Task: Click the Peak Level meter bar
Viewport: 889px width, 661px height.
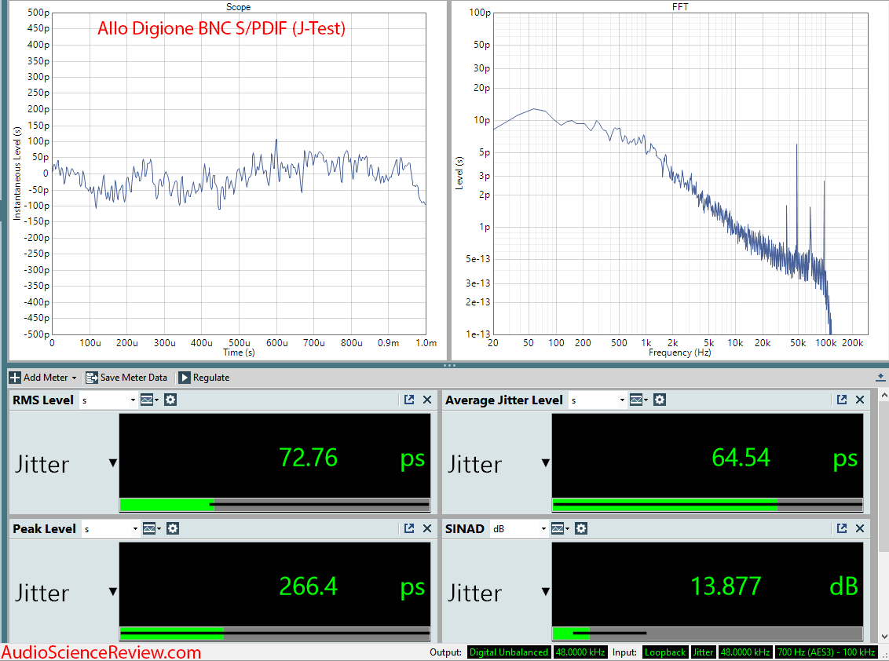Action: pyautogui.click(x=275, y=633)
